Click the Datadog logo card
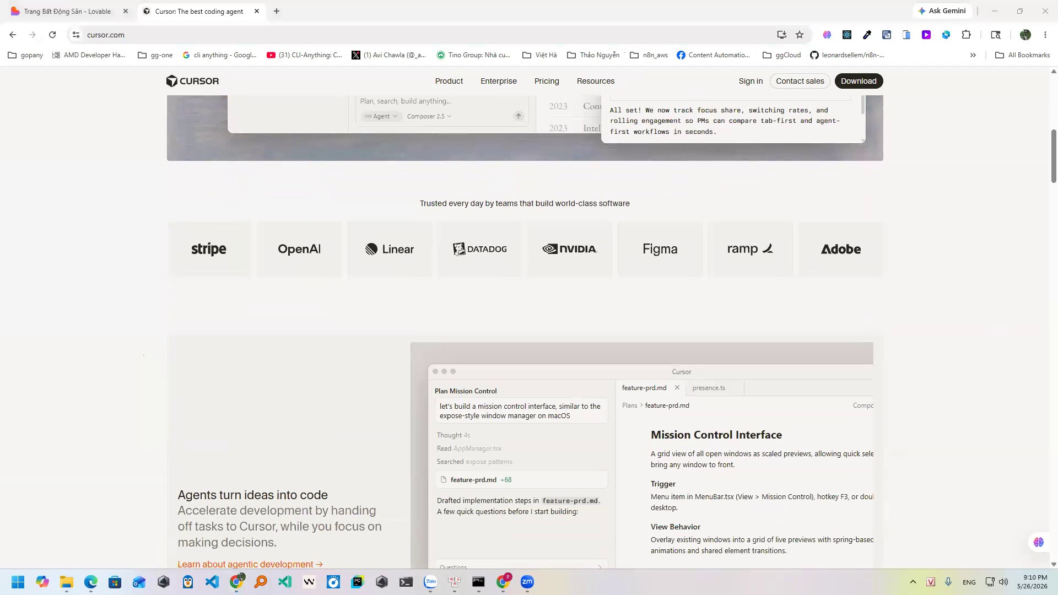1058x595 pixels. coord(479,249)
